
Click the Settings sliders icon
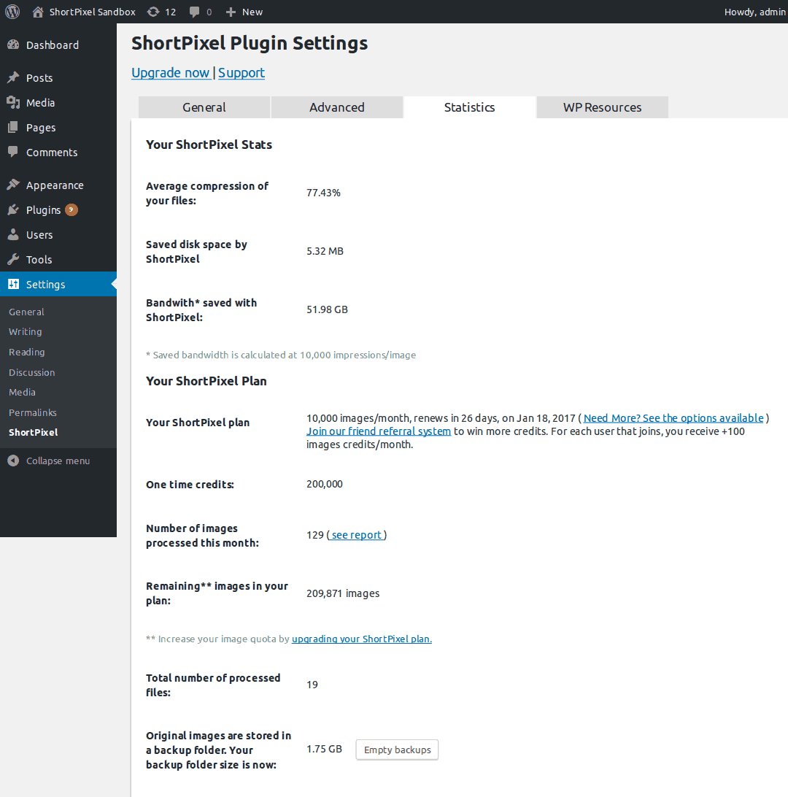click(13, 284)
